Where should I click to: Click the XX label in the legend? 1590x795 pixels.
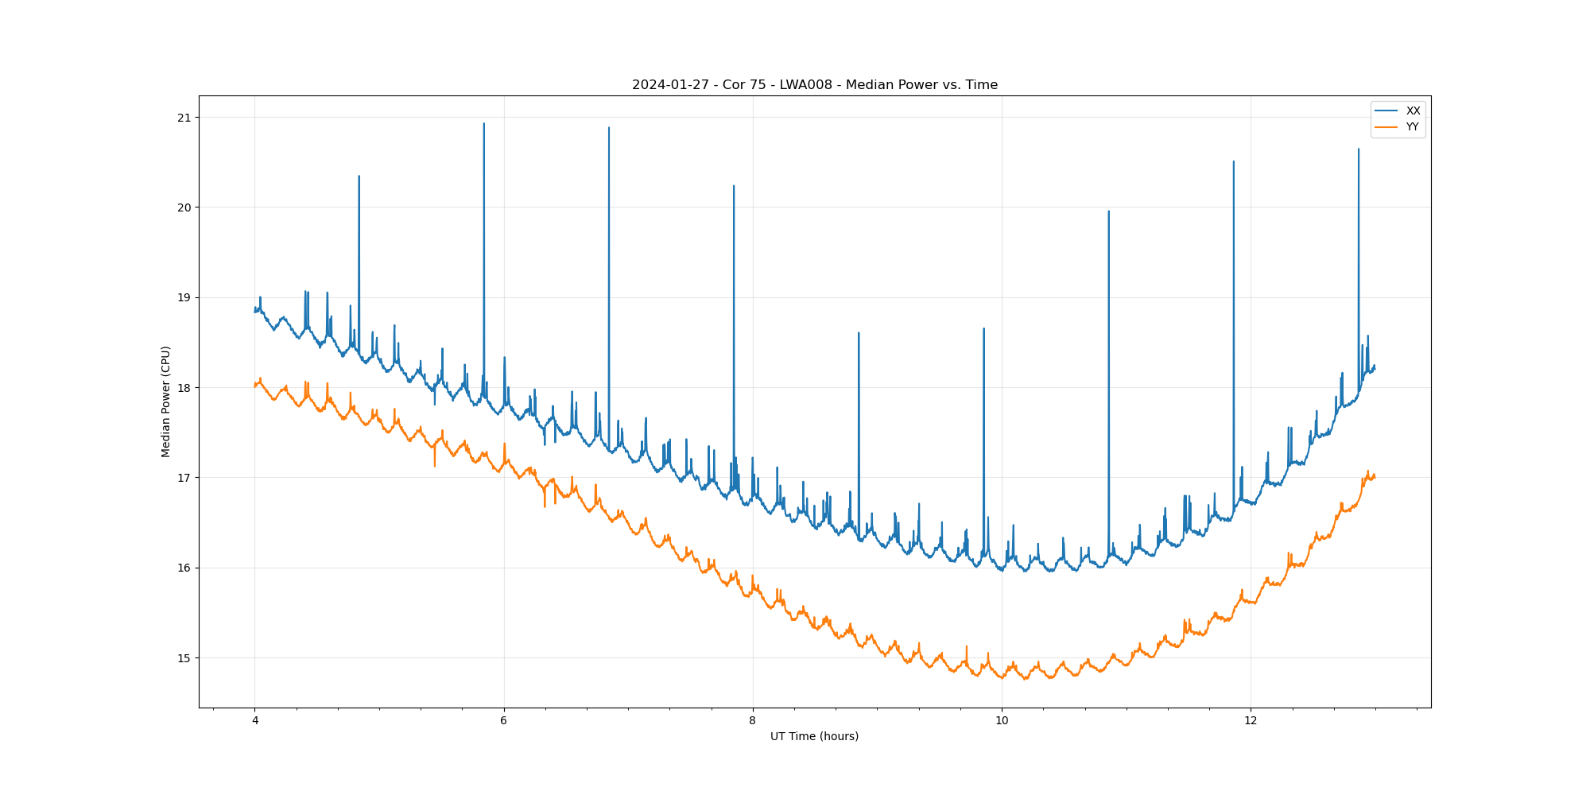click(1413, 111)
